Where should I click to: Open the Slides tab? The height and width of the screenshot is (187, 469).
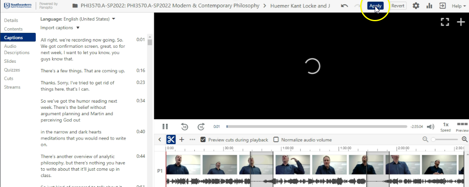point(10,61)
